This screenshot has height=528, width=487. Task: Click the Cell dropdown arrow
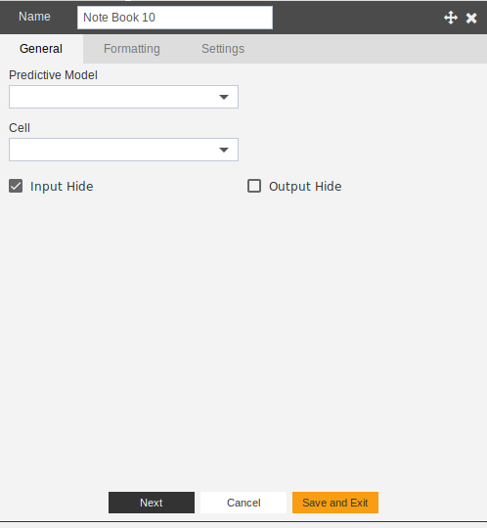pyautogui.click(x=224, y=150)
